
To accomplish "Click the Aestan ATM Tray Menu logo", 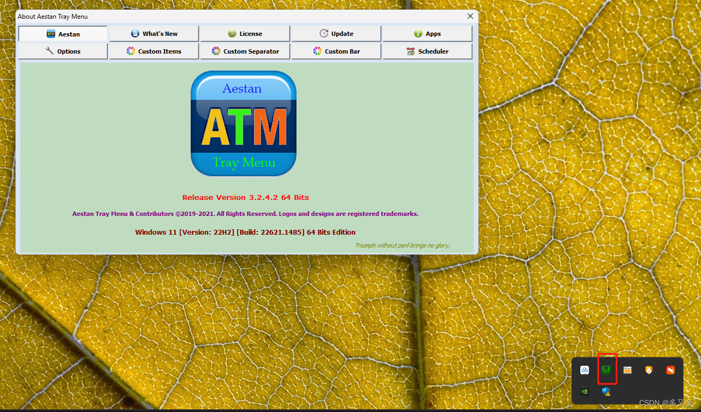I will (x=243, y=123).
